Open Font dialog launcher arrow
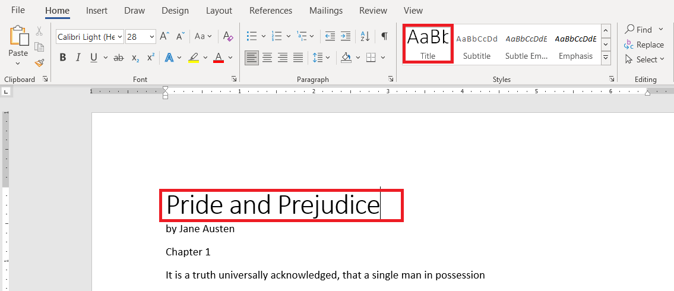 (x=234, y=78)
